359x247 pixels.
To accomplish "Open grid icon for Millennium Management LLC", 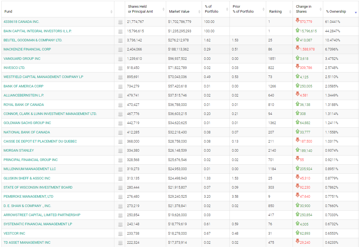I will click(x=120, y=169).
